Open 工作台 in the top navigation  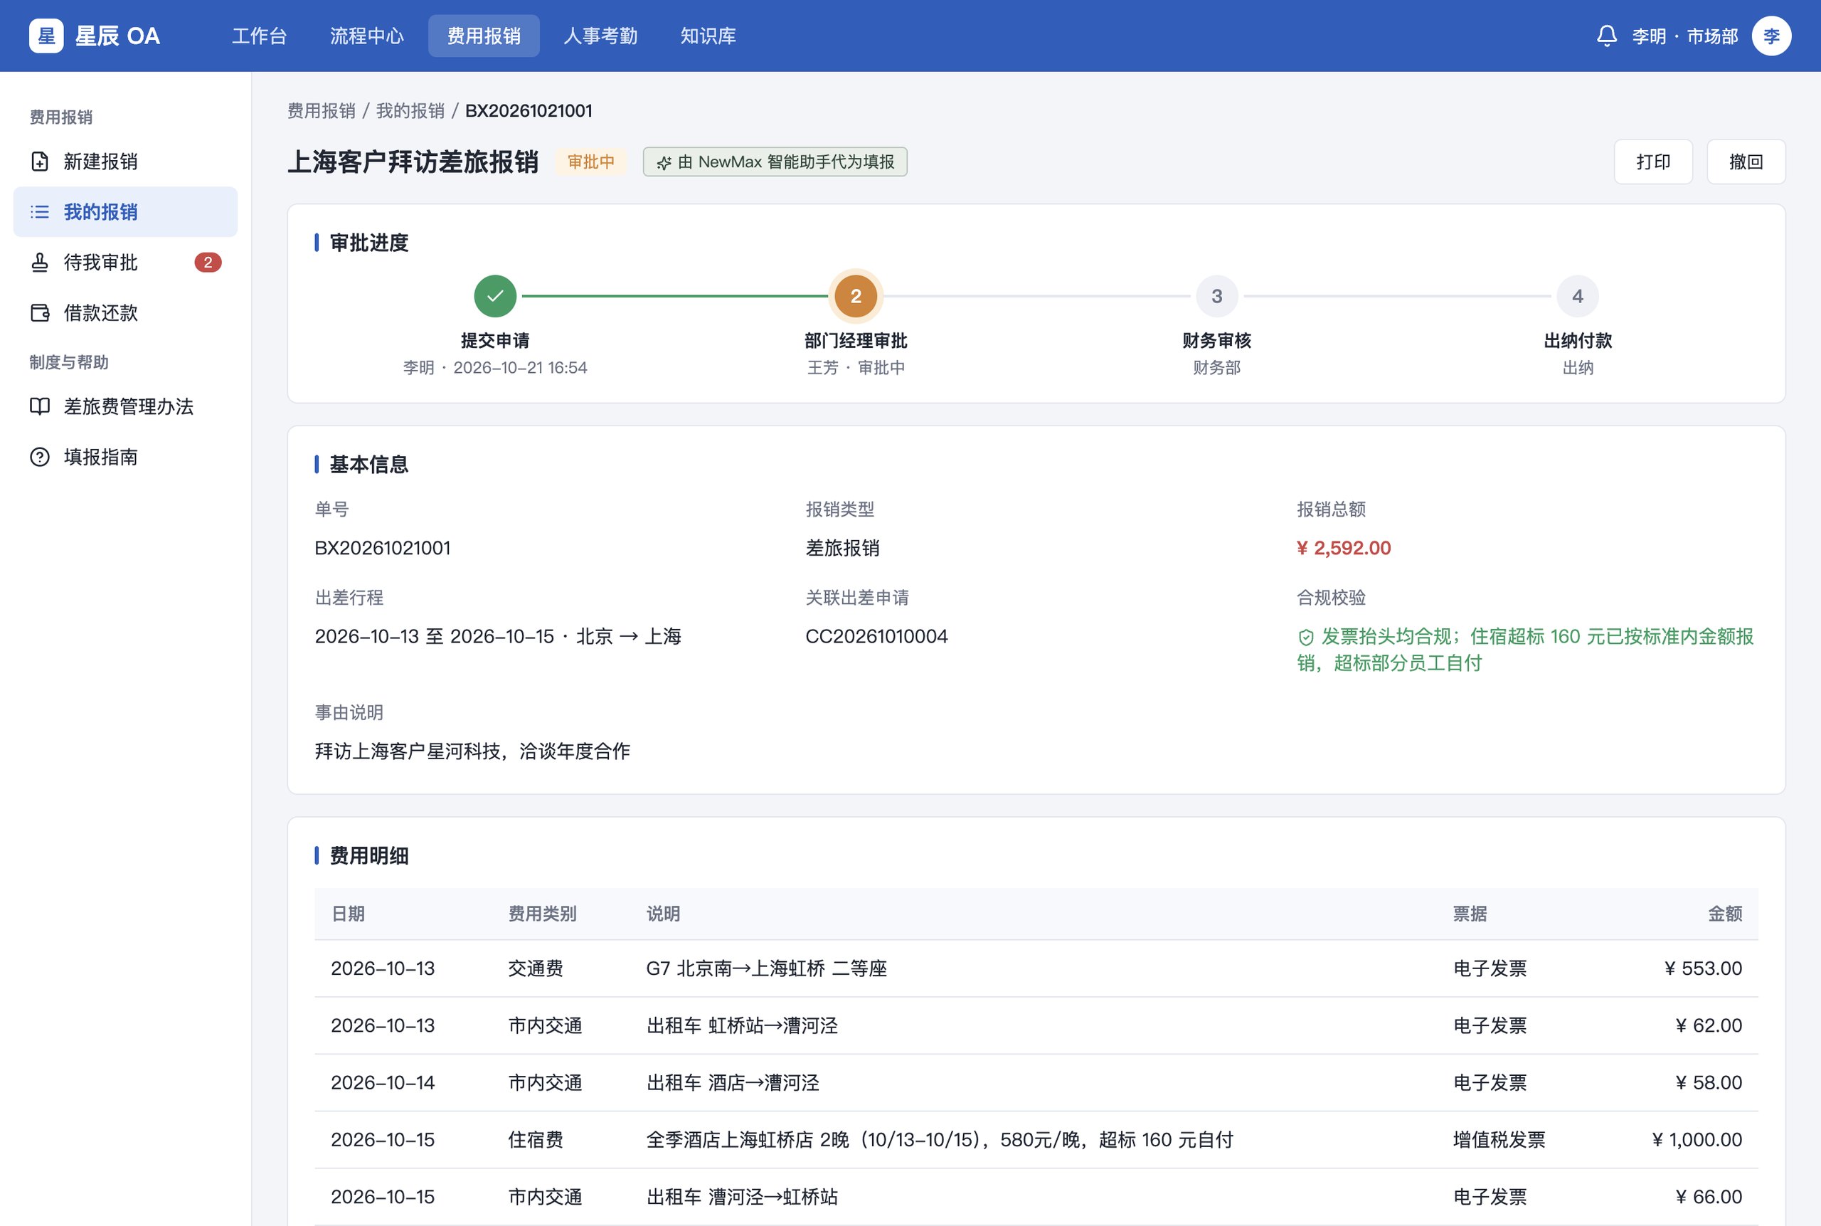coord(260,36)
